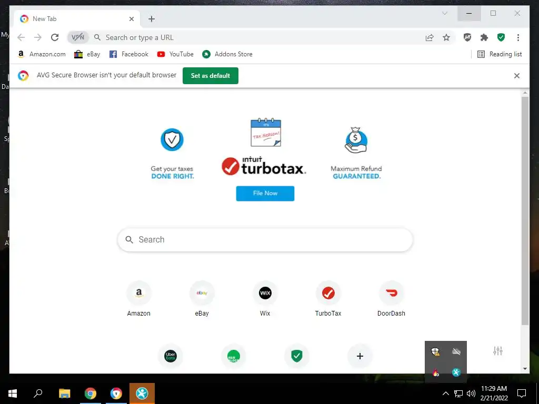The image size is (539, 404).
Task: Open the browser three-dot menu
Action: (518, 37)
